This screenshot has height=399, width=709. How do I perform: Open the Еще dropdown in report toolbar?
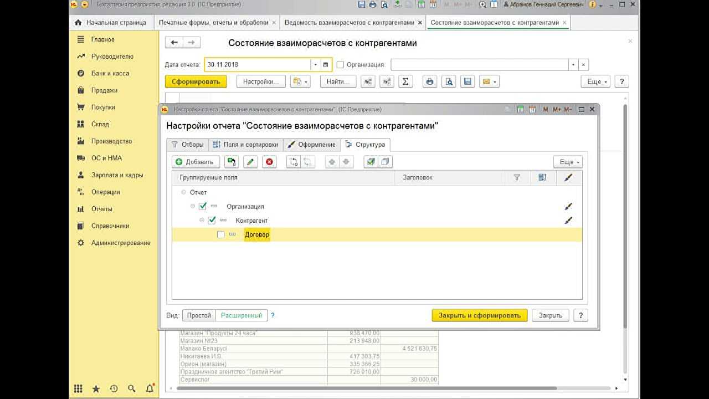click(x=595, y=81)
